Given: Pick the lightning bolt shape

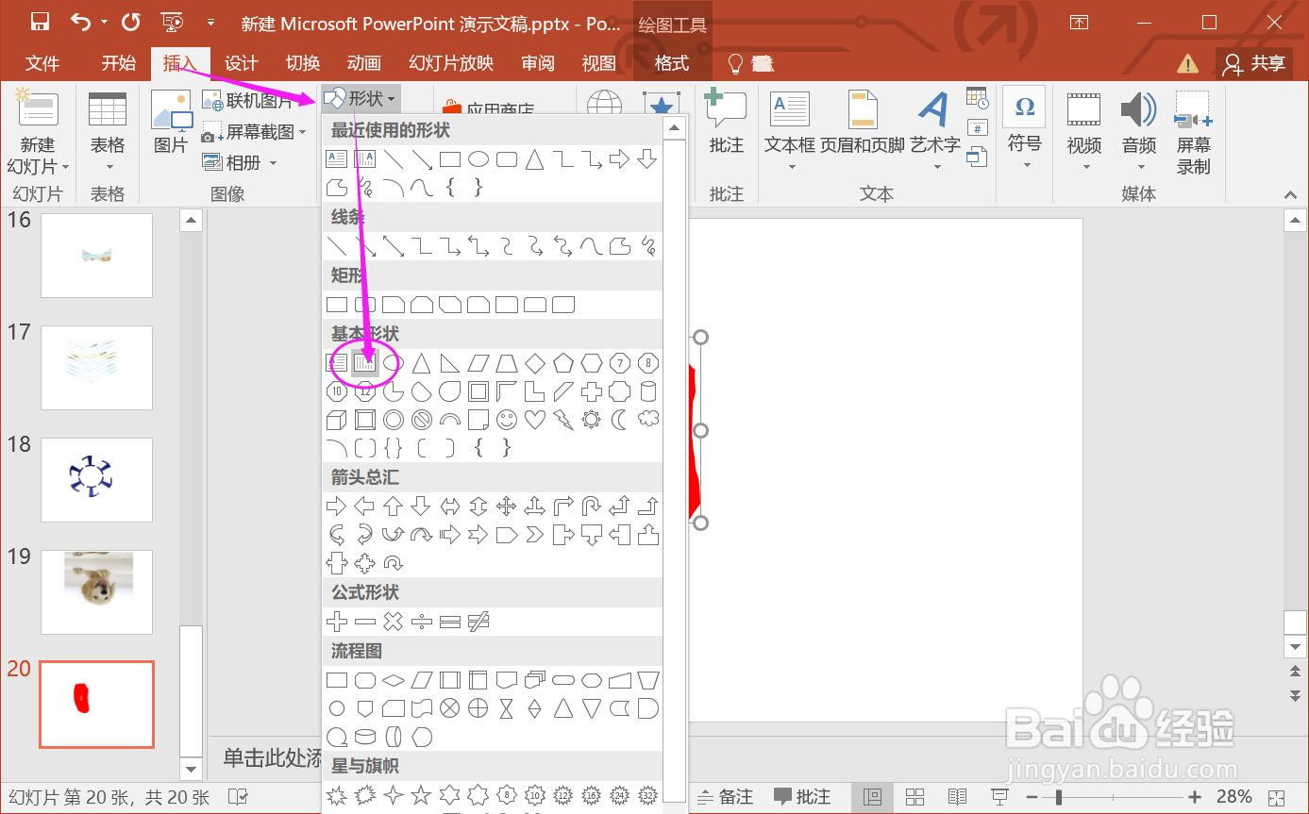Looking at the screenshot, I should [x=563, y=420].
